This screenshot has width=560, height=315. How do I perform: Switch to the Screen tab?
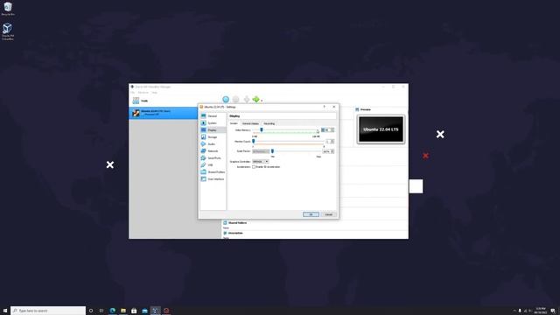point(234,123)
